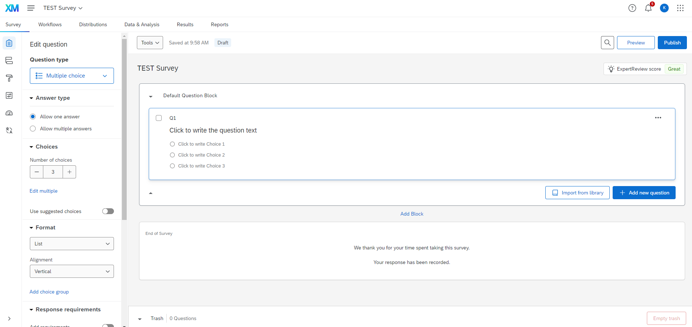
Task: Collapse the Response requirements section
Action: (x=31, y=310)
